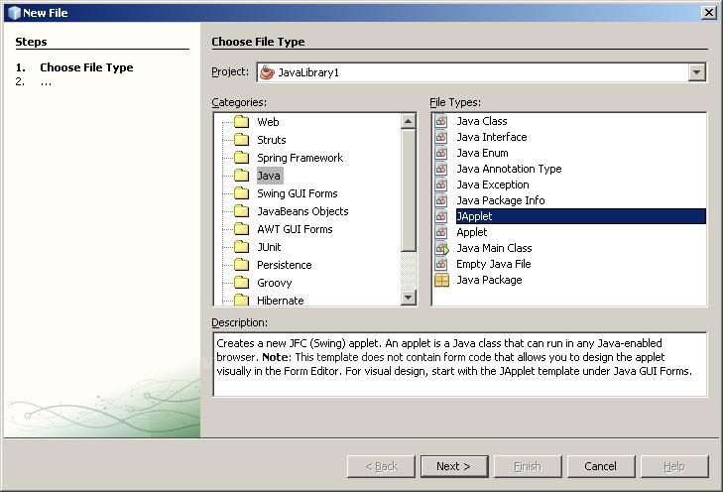Click the Cancel button
Viewport: 723px width, 492px height.
click(600, 466)
